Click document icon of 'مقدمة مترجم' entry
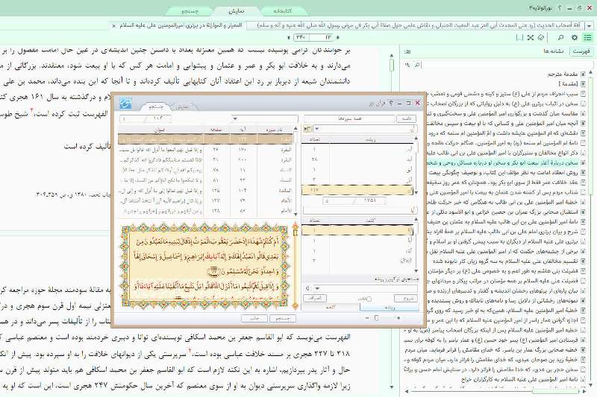 tap(583, 74)
